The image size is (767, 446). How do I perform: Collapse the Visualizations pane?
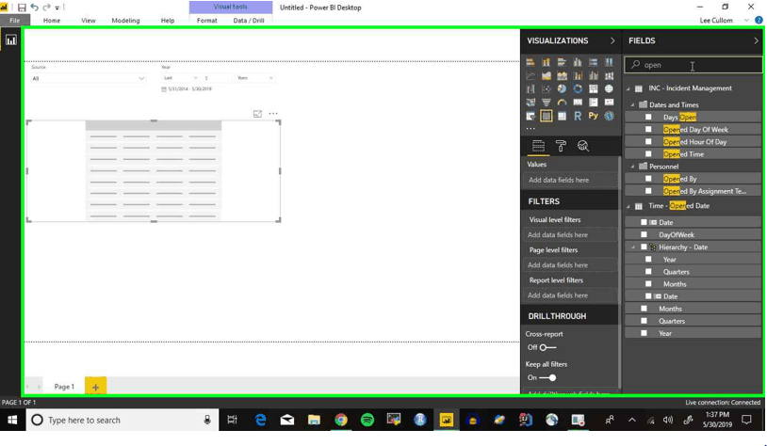[612, 41]
